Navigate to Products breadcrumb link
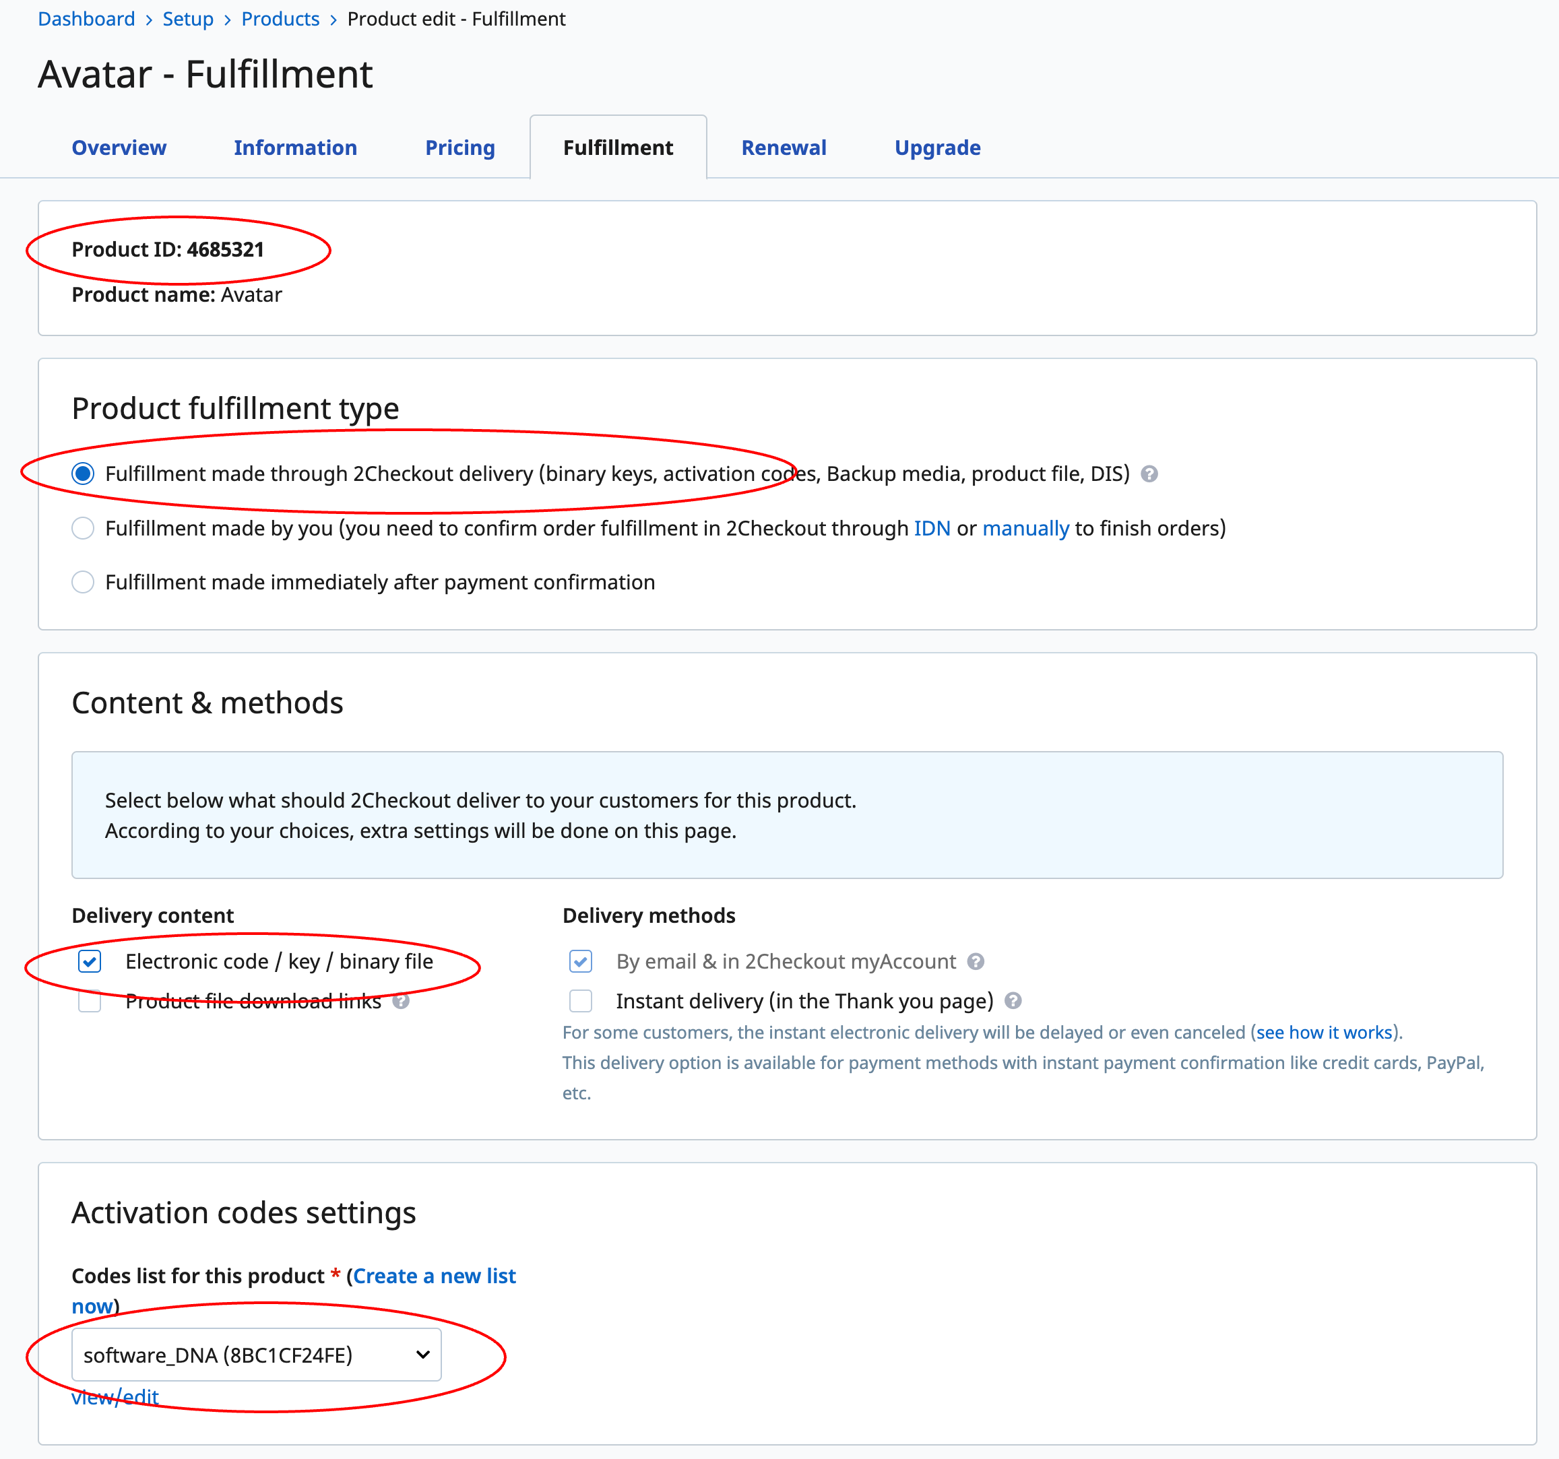This screenshot has width=1559, height=1459. click(281, 19)
